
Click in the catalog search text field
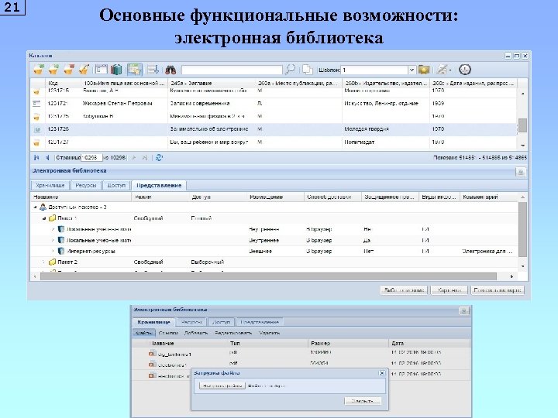point(232,70)
